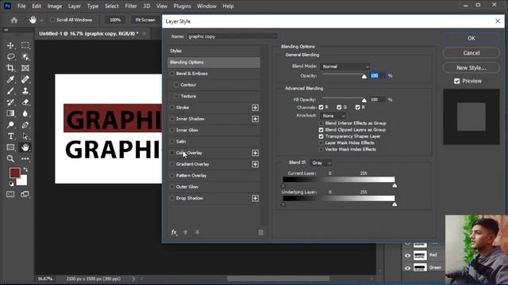Select the Move tool
The height and width of the screenshot is (285, 508).
pyautogui.click(x=10, y=45)
